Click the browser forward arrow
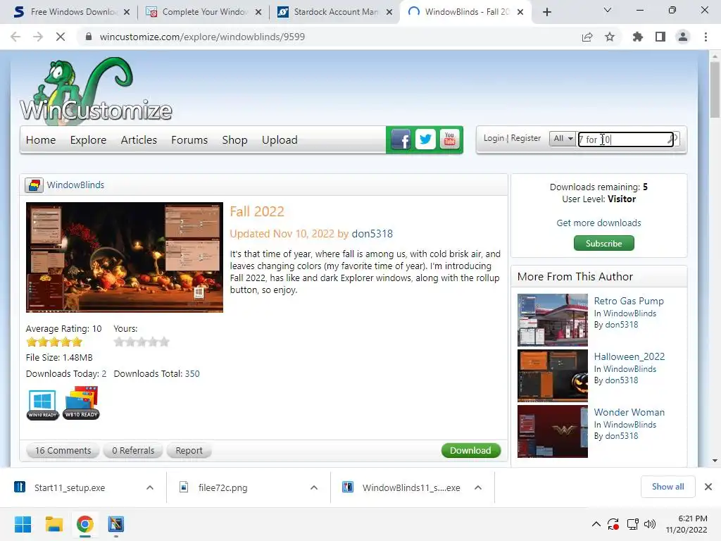This screenshot has height=541, width=721. (x=38, y=37)
